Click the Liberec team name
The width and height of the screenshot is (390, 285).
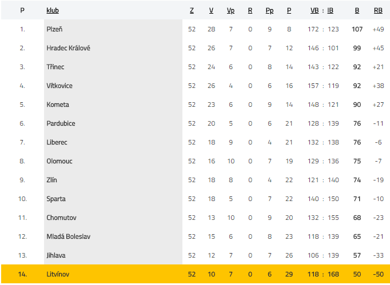(x=57, y=142)
